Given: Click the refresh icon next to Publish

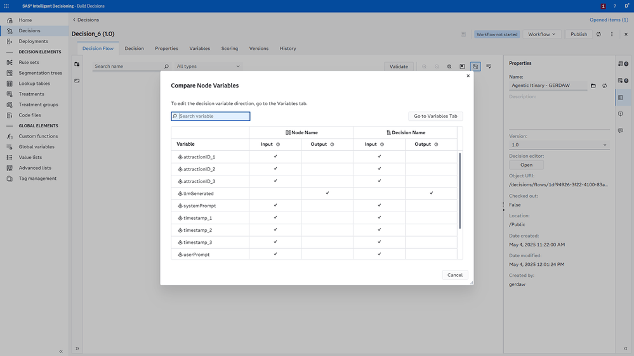Looking at the screenshot, I should [x=599, y=34].
